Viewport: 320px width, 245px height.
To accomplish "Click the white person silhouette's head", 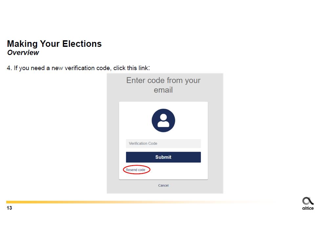I will [163, 117].
